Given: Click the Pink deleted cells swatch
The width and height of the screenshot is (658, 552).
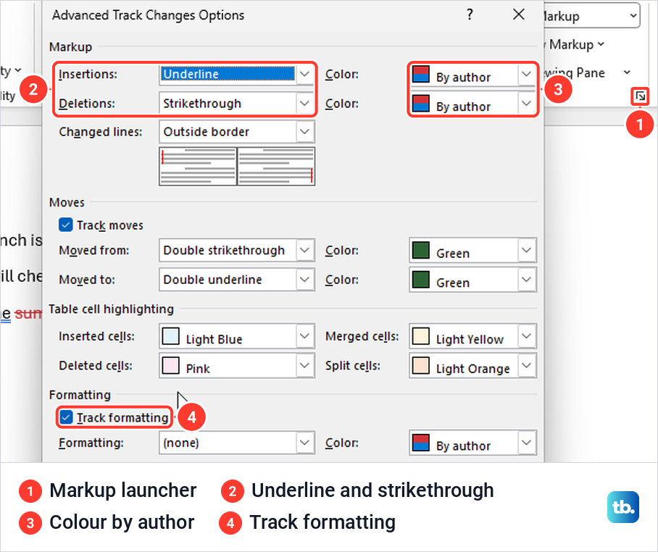Looking at the screenshot, I should coord(170,365).
